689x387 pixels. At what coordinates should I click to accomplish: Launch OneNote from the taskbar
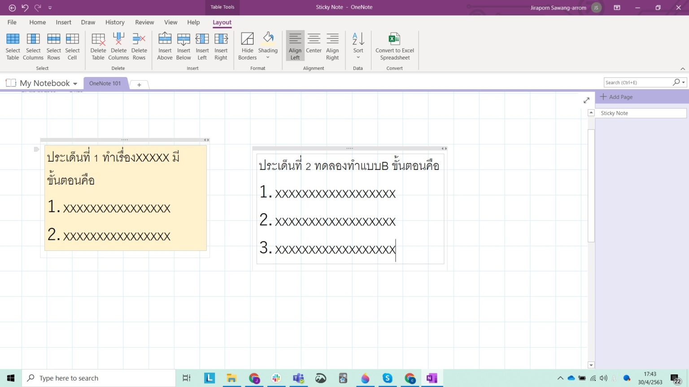click(431, 378)
